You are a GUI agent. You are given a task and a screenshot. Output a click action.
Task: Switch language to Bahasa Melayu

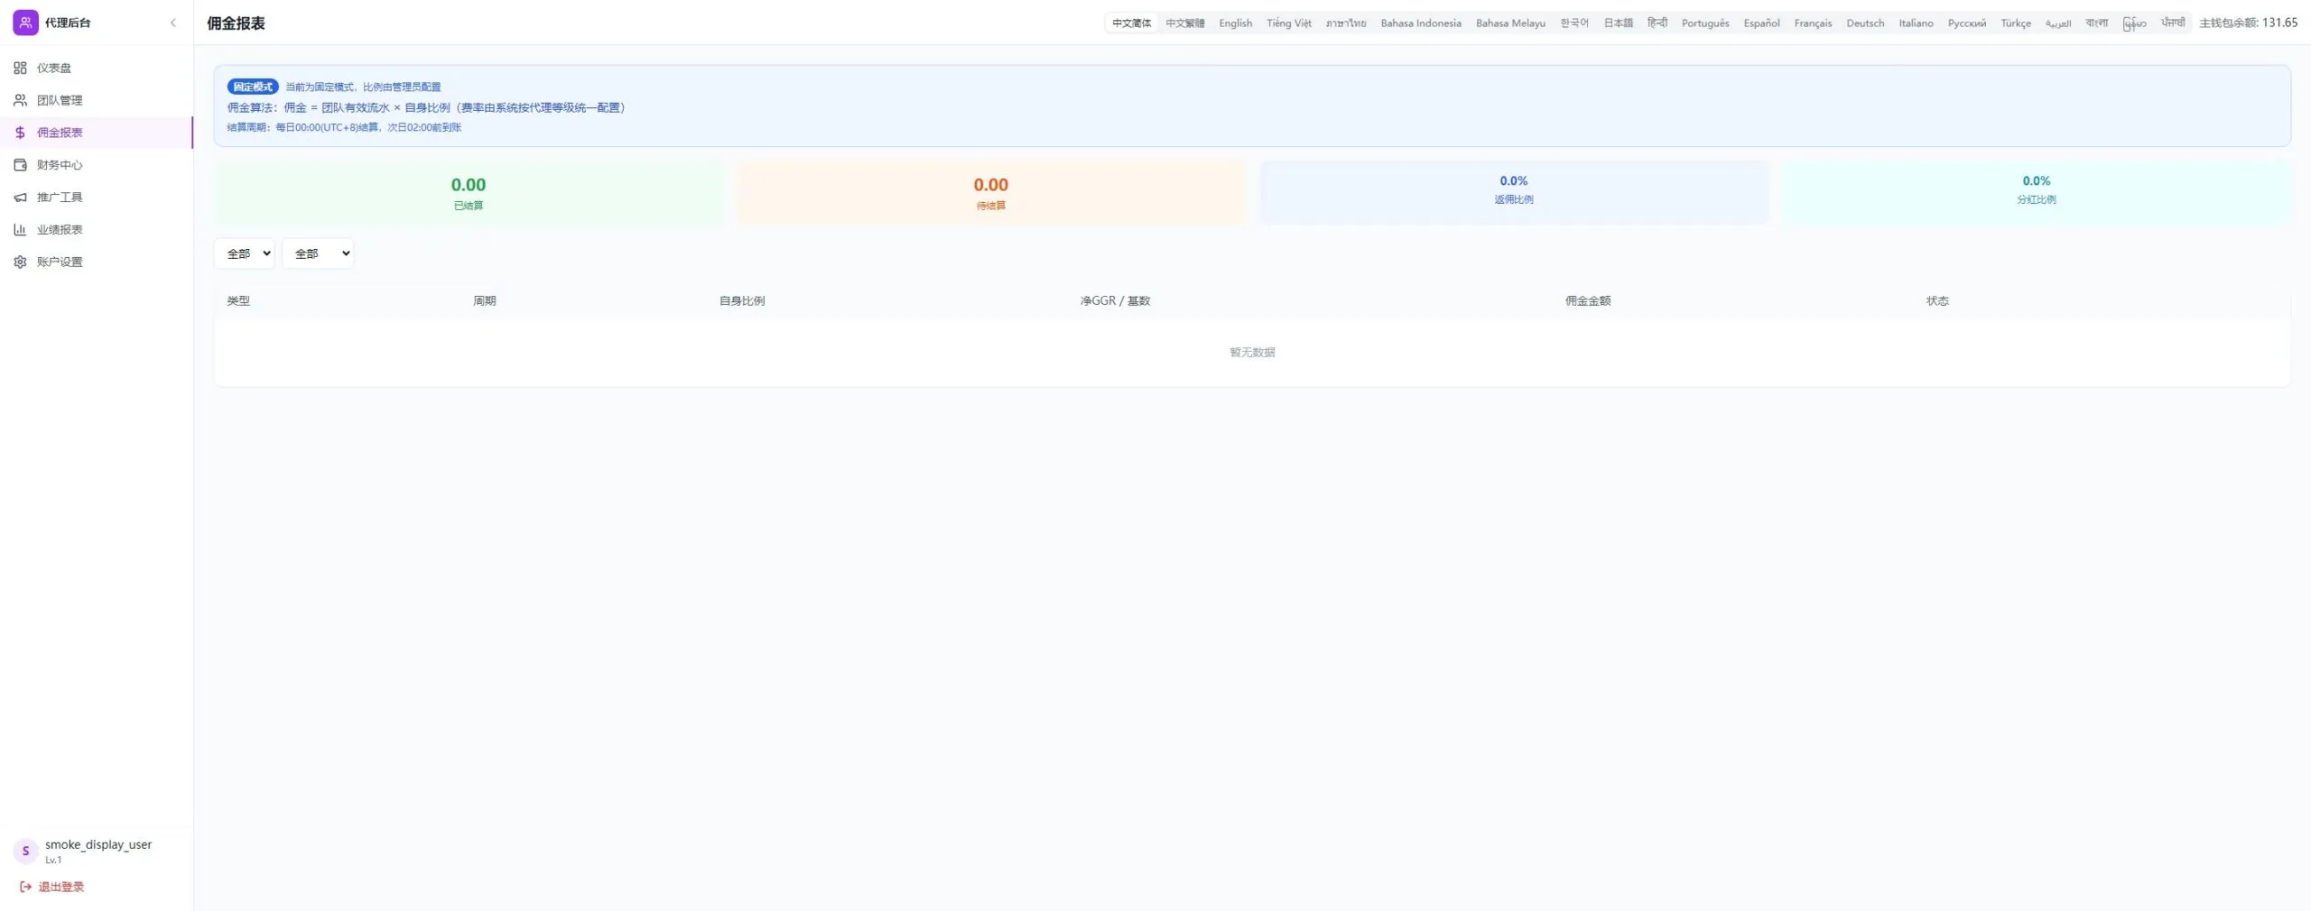[1510, 23]
